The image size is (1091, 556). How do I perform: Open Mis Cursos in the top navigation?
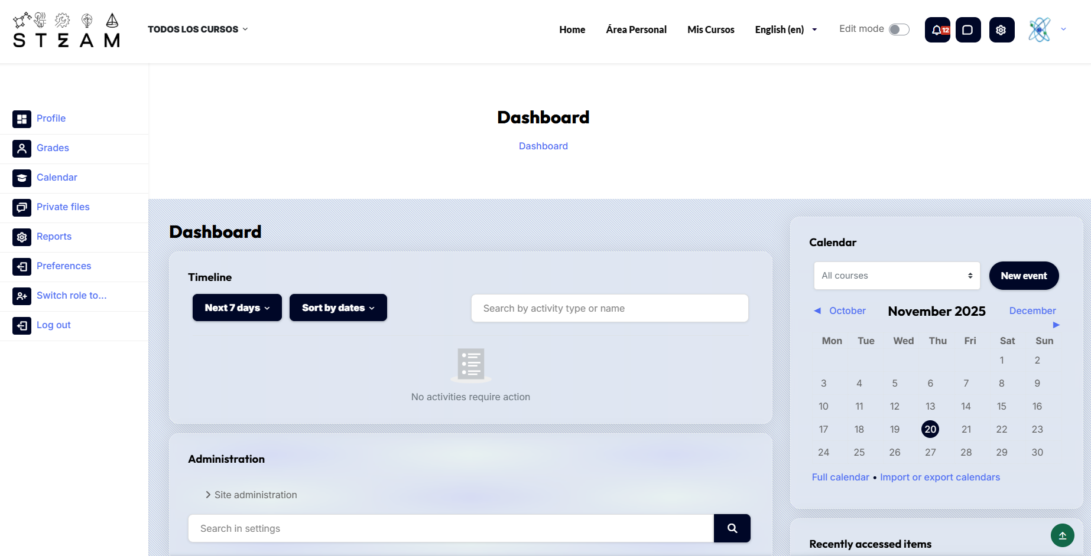[x=710, y=30]
